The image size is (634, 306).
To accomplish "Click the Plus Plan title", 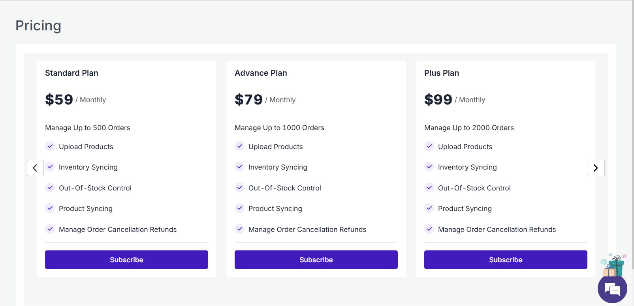I will [441, 73].
